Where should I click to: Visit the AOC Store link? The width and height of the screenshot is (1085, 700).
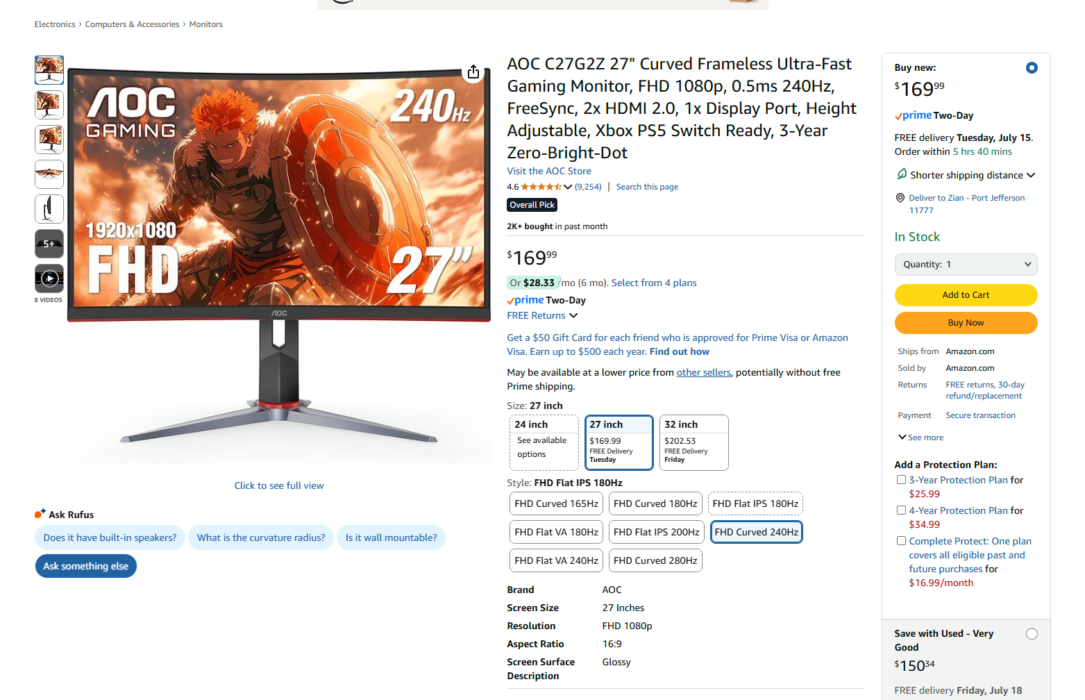(x=549, y=171)
